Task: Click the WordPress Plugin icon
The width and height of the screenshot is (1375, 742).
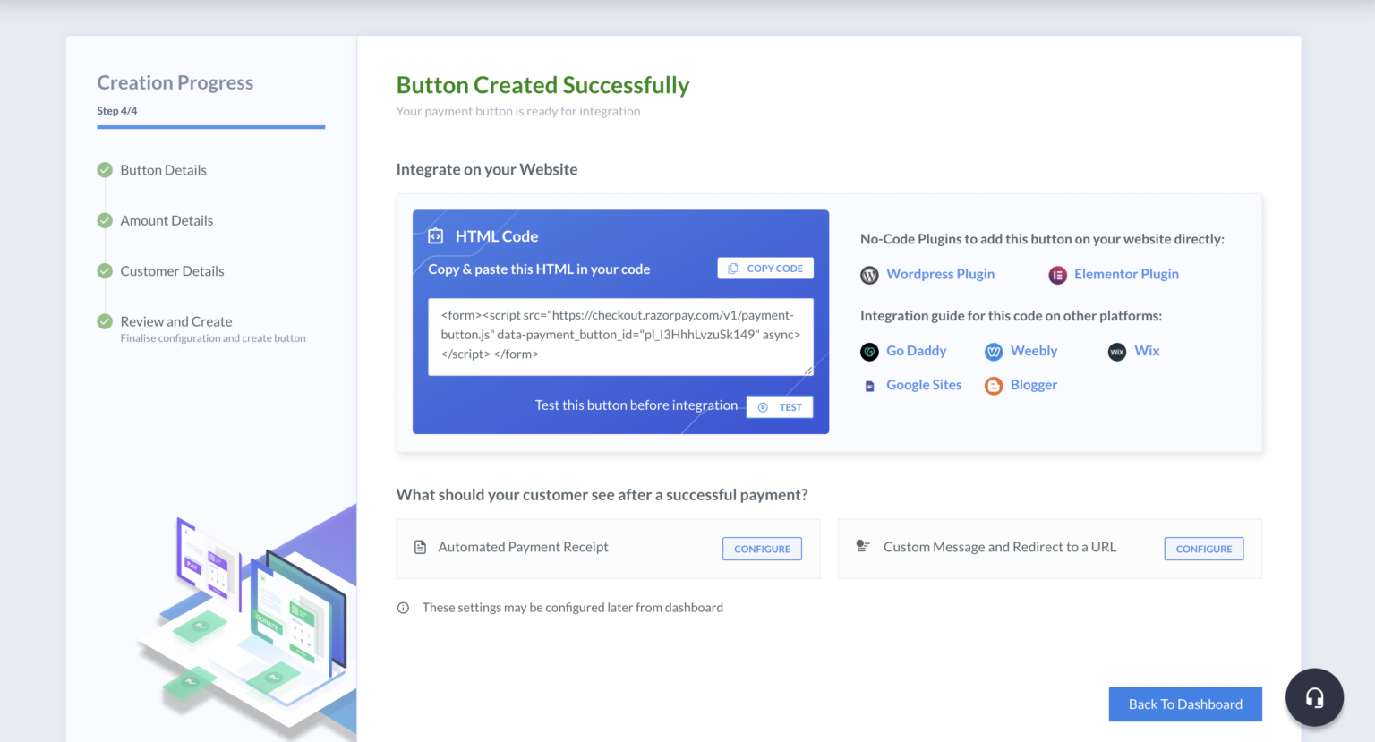Action: 869,275
